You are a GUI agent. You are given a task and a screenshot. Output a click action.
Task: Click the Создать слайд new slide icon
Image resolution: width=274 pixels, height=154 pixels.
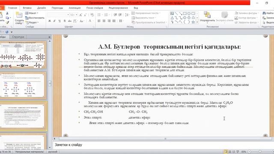point(19,15)
